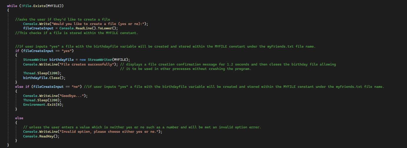Click the Environment.Exit(0) call
The width and height of the screenshot is (407, 148).
43,105
